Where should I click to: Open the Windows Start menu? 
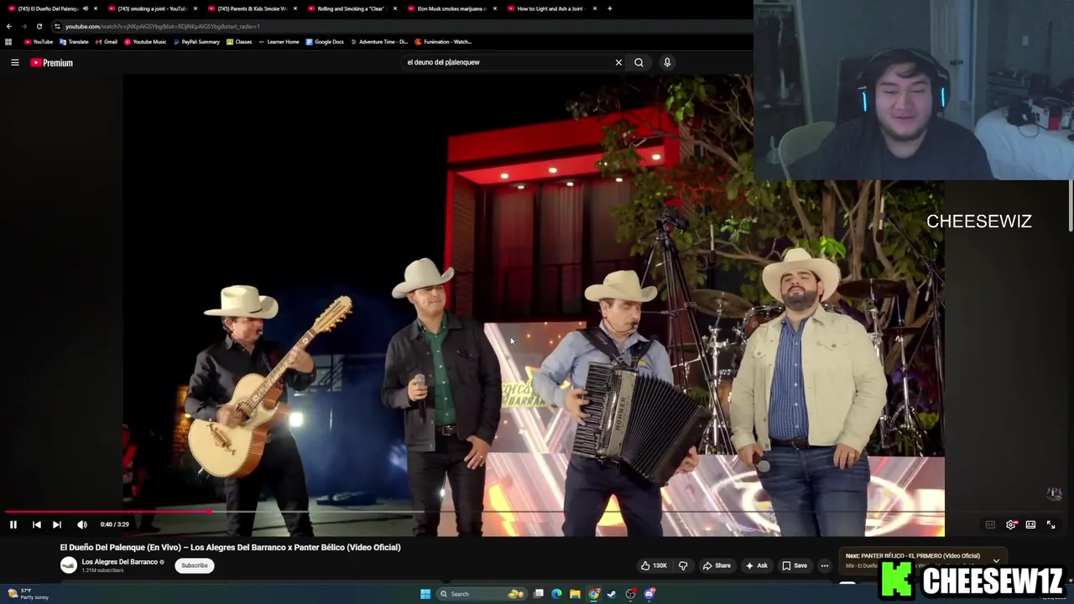(425, 594)
